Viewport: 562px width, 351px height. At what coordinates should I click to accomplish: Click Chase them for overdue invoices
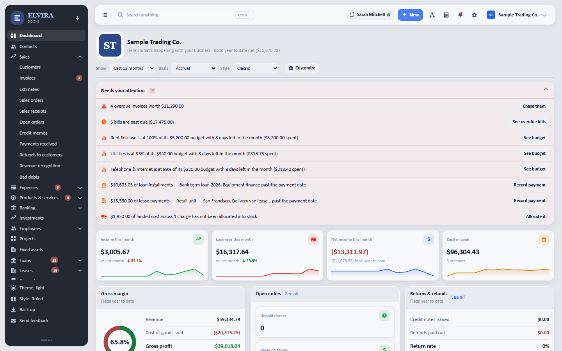534,106
